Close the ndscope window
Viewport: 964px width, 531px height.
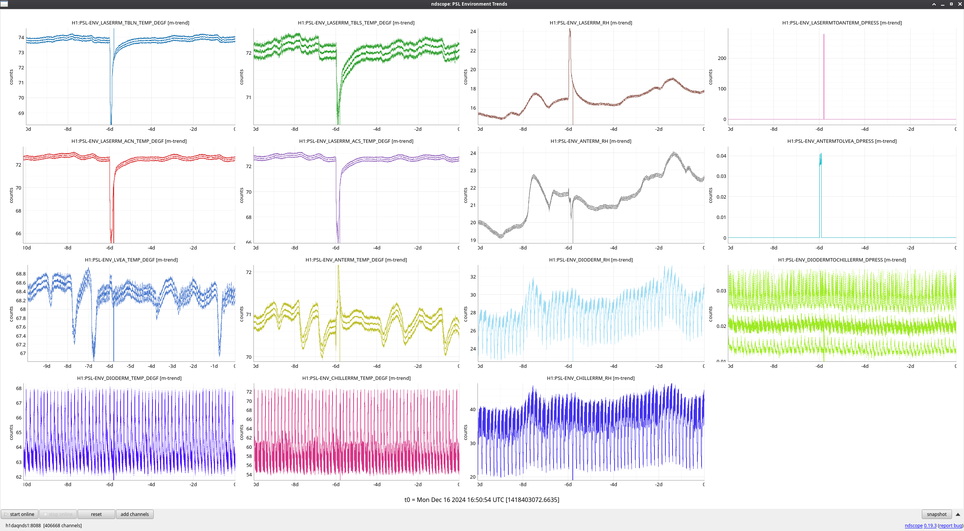pos(959,4)
